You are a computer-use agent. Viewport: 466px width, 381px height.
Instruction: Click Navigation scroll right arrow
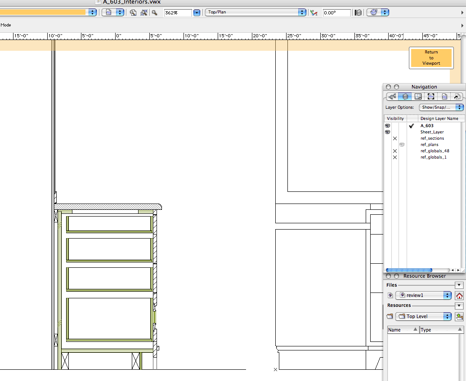pos(458,270)
